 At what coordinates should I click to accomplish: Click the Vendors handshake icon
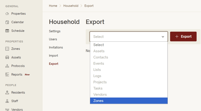coord(7,109)
